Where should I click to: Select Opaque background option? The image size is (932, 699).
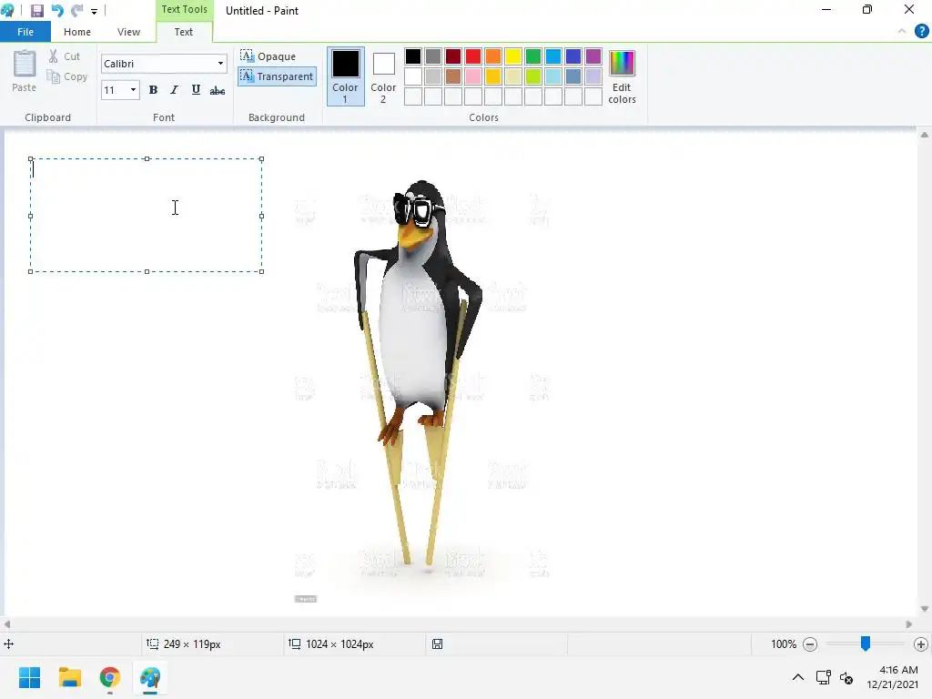(268, 56)
